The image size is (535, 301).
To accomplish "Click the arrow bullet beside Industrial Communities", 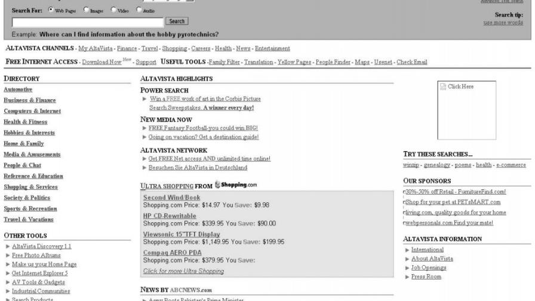I will tap(8, 291).
